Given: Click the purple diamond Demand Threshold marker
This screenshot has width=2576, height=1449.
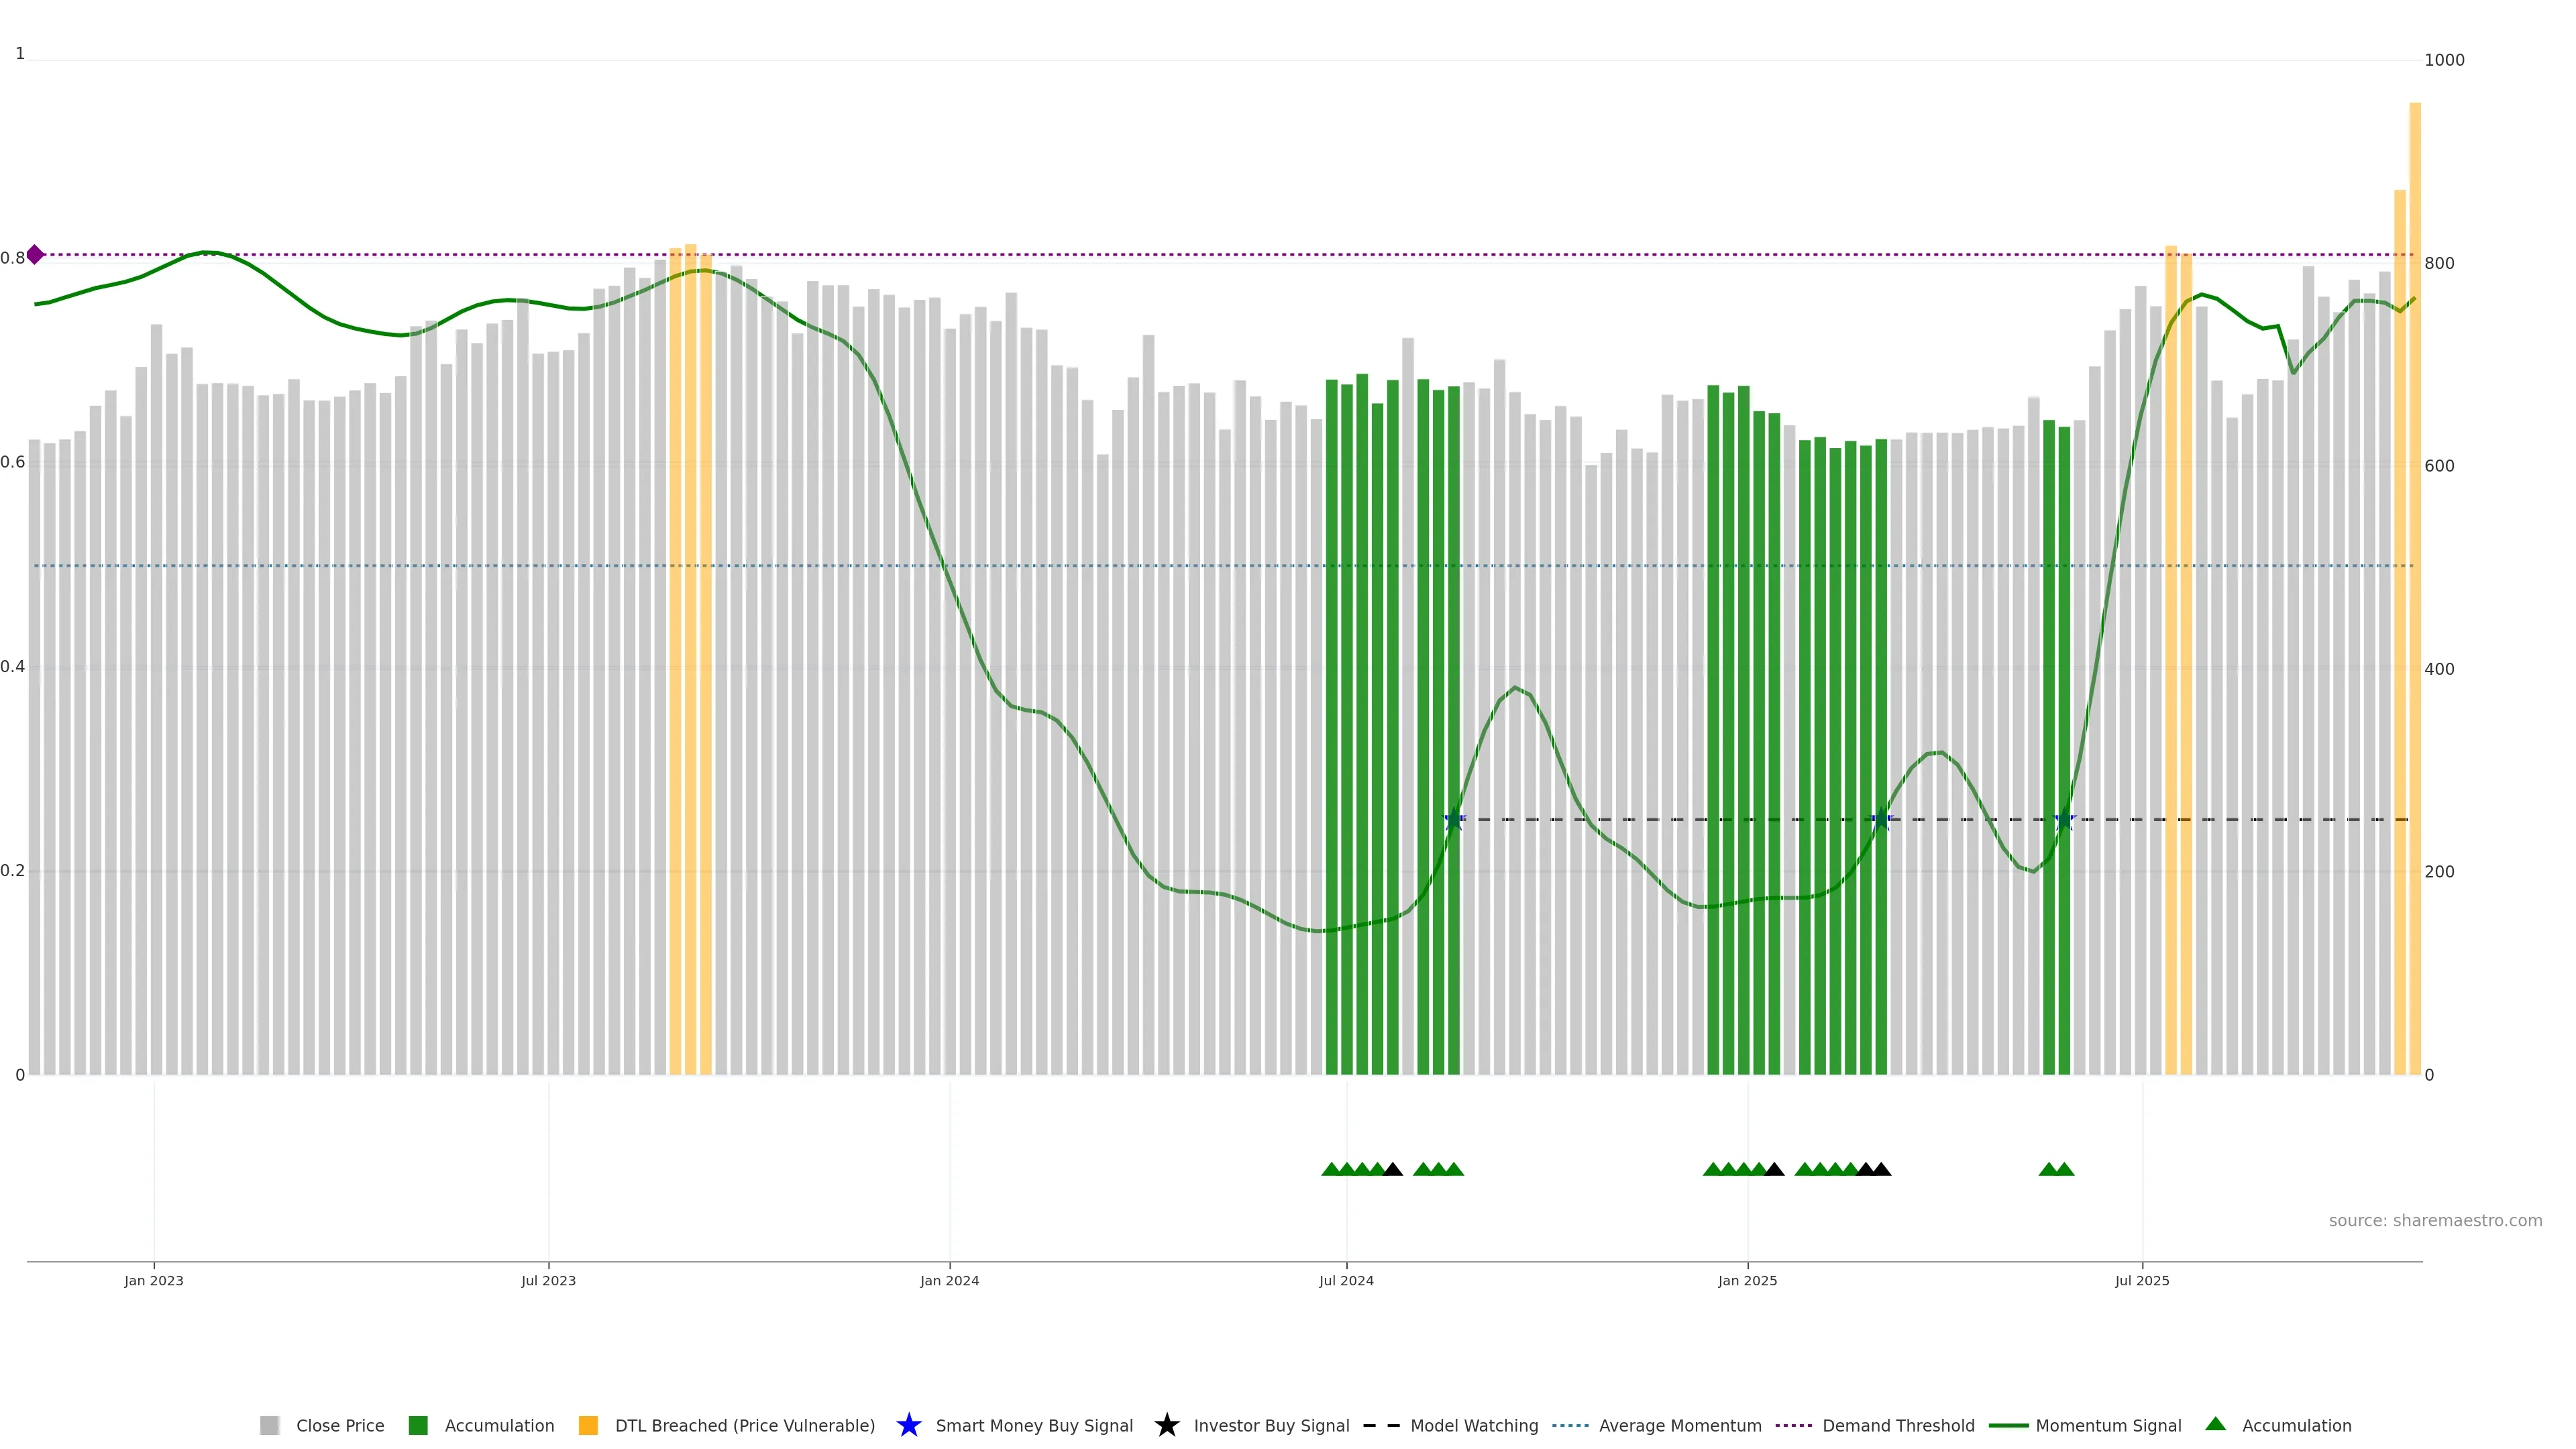Looking at the screenshot, I should coord(35,255).
